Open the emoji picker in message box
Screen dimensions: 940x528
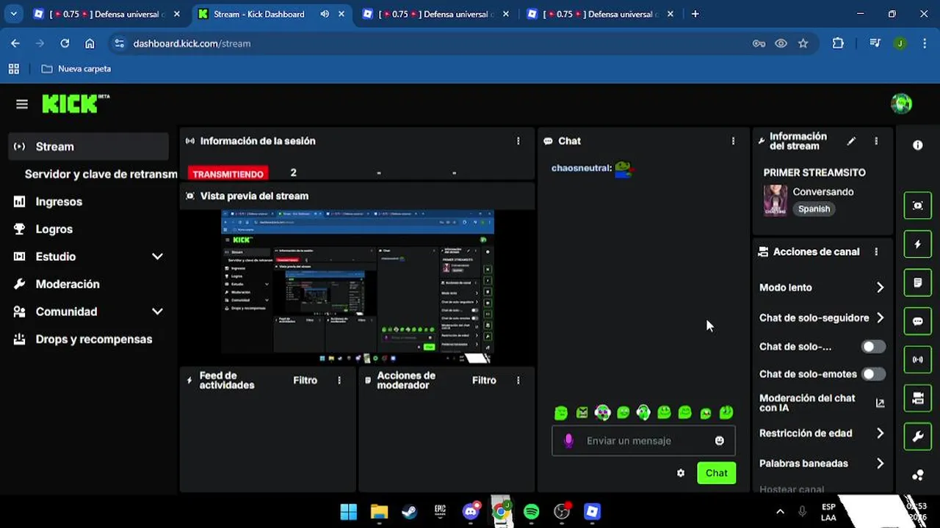(x=720, y=441)
